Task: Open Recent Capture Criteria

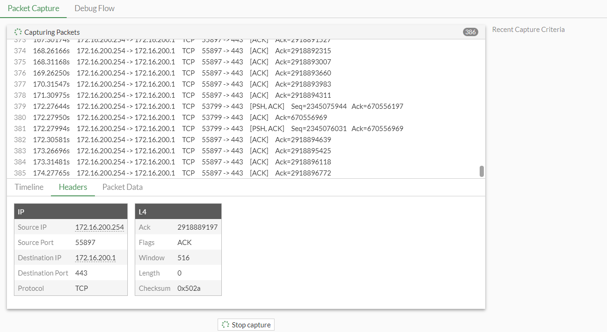Action: coord(528,29)
